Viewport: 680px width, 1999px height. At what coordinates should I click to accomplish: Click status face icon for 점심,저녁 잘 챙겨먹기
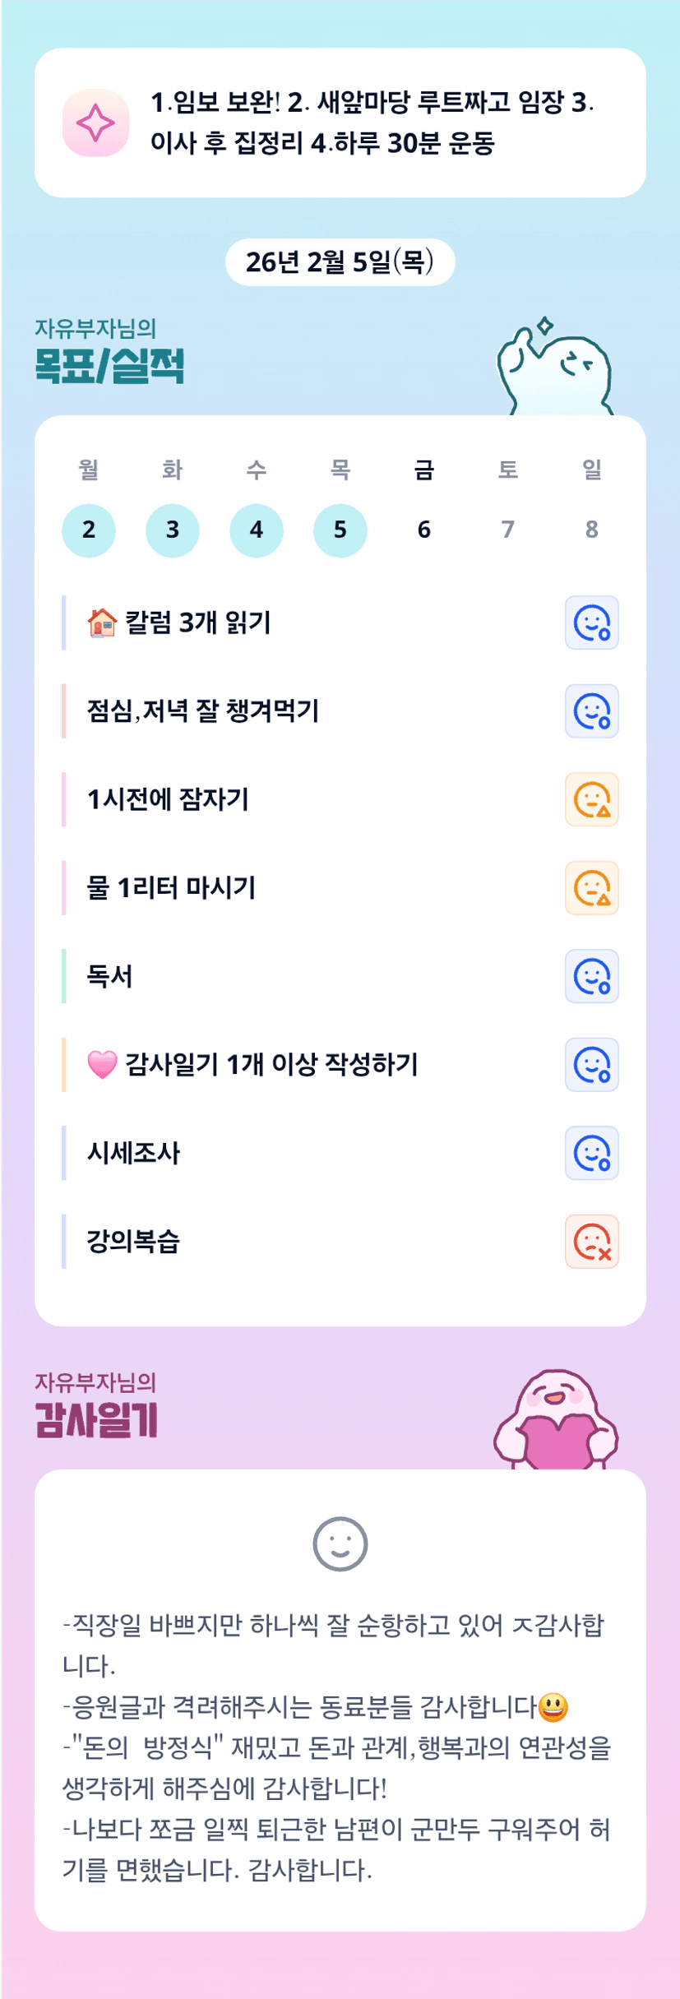[x=591, y=711]
